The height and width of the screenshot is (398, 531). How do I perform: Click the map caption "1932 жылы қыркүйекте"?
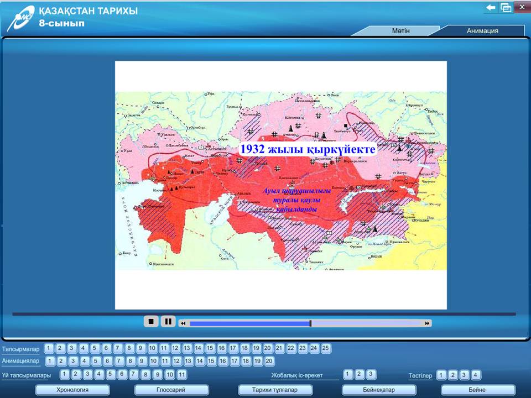[308, 149]
